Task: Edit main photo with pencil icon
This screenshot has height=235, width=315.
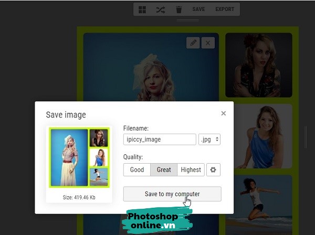Action: pyautogui.click(x=193, y=43)
